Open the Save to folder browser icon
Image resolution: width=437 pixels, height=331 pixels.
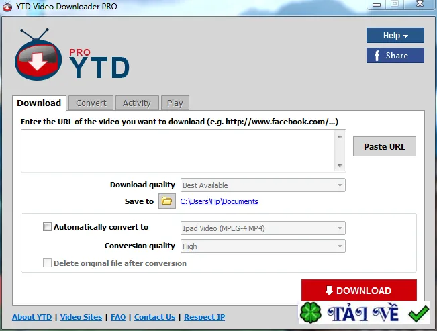(167, 201)
